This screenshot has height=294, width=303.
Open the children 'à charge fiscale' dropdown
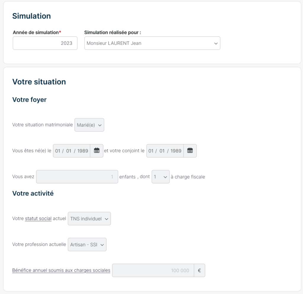[160, 177]
